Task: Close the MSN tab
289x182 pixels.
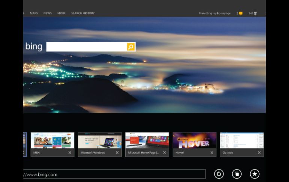Action: click(x=70, y=153)
